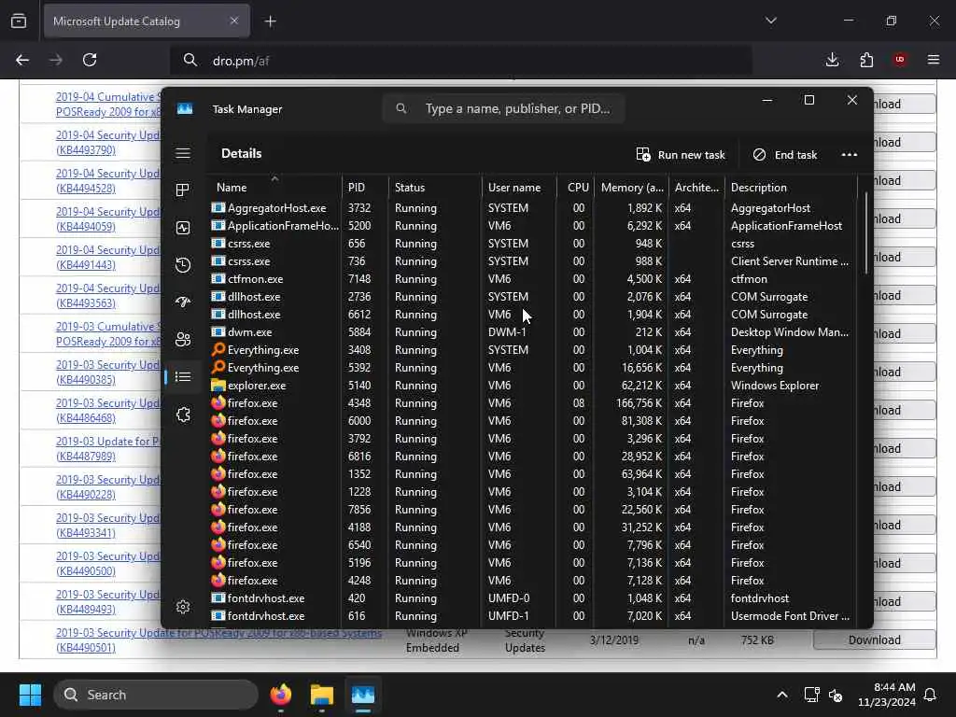Open Firefox downloads panel
The image size is (956, 717).
tap(832, 60)
